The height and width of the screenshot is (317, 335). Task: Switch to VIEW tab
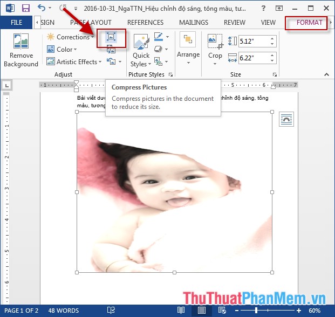[268, 23]
